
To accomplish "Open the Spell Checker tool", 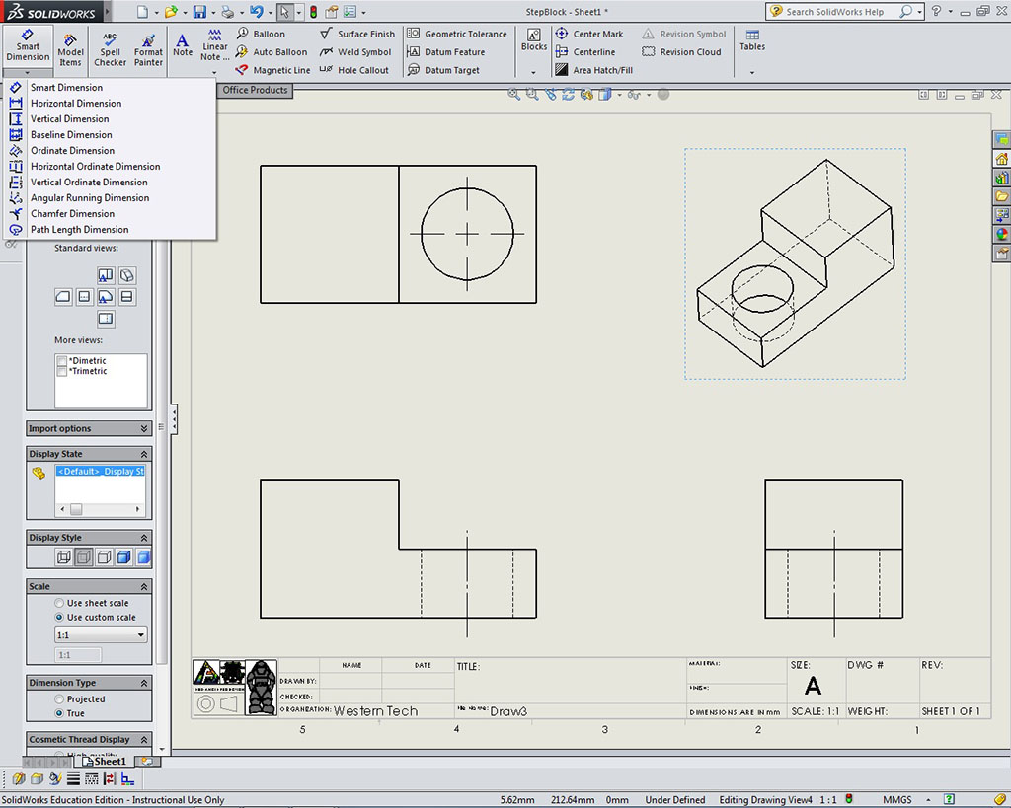I will [110, 50].
